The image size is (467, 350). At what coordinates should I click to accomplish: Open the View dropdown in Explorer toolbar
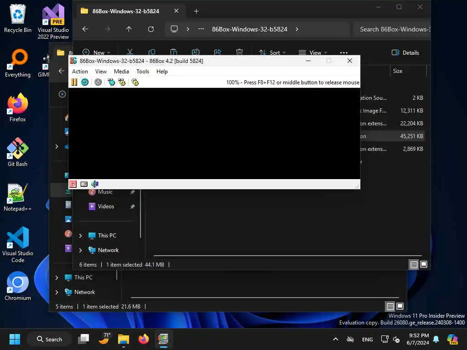(313, 52)
